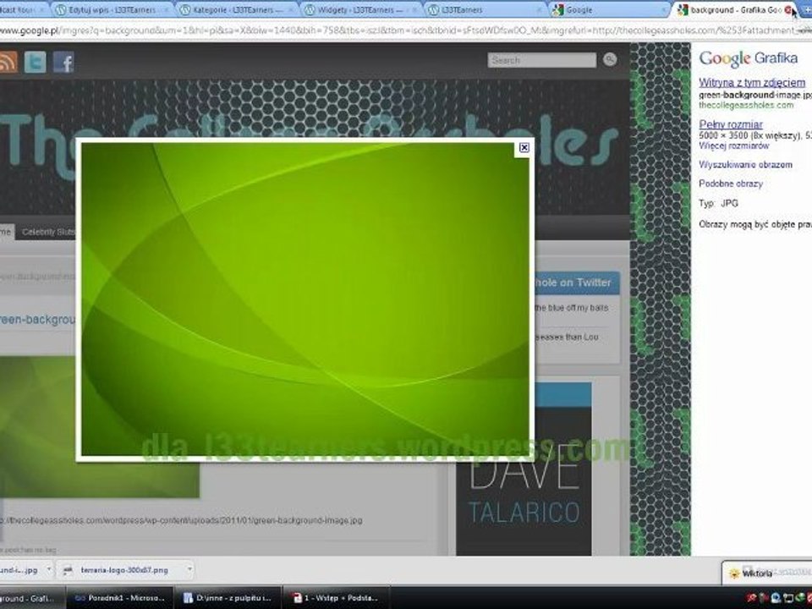Open thecollegeassholes.com green link
Image resolution: width=812 pixels, height=609 pixels.
click(746, 105)
